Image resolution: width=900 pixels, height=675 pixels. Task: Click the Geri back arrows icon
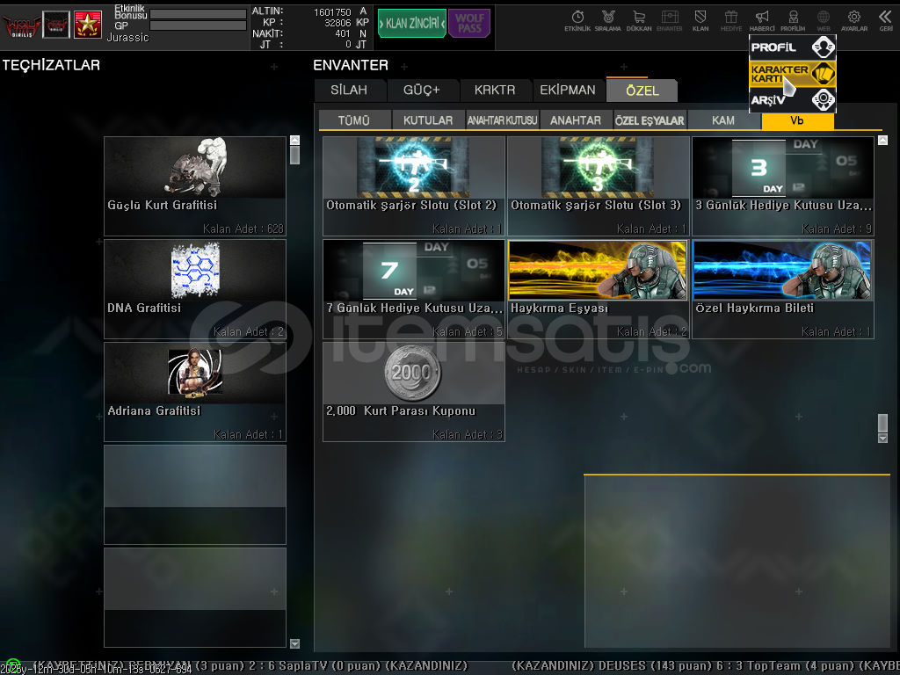pos(885,19)
